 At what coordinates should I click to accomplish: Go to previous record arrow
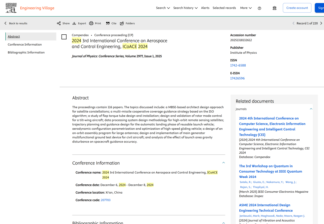[293, 23]
